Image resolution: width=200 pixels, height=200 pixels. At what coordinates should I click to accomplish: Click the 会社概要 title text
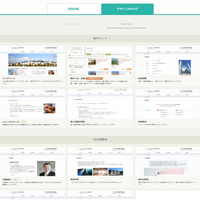point(142,78)
